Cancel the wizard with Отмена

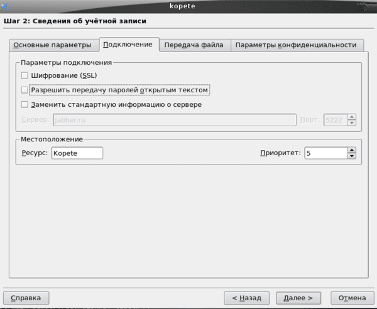pyautogui.click(x=352, y=298)
